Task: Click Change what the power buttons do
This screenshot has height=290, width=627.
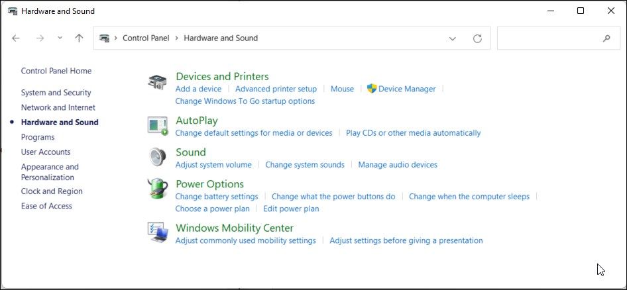Action: (x=333, y=197)
